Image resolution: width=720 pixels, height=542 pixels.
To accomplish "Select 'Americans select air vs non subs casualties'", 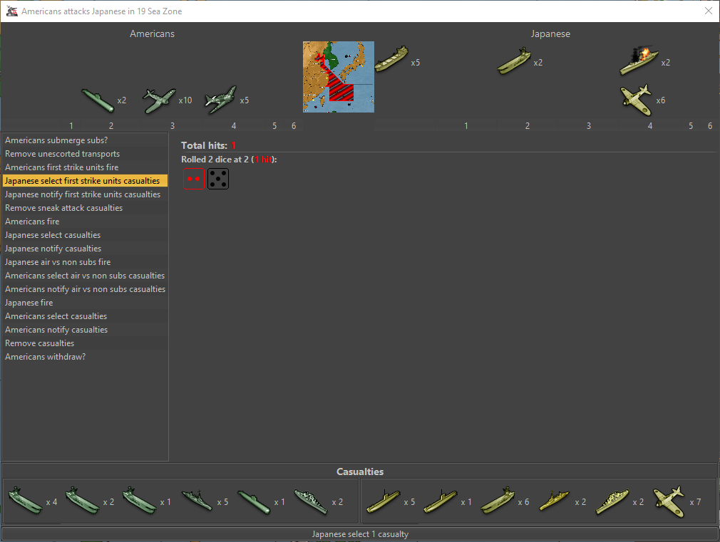I will pos(85,276).
